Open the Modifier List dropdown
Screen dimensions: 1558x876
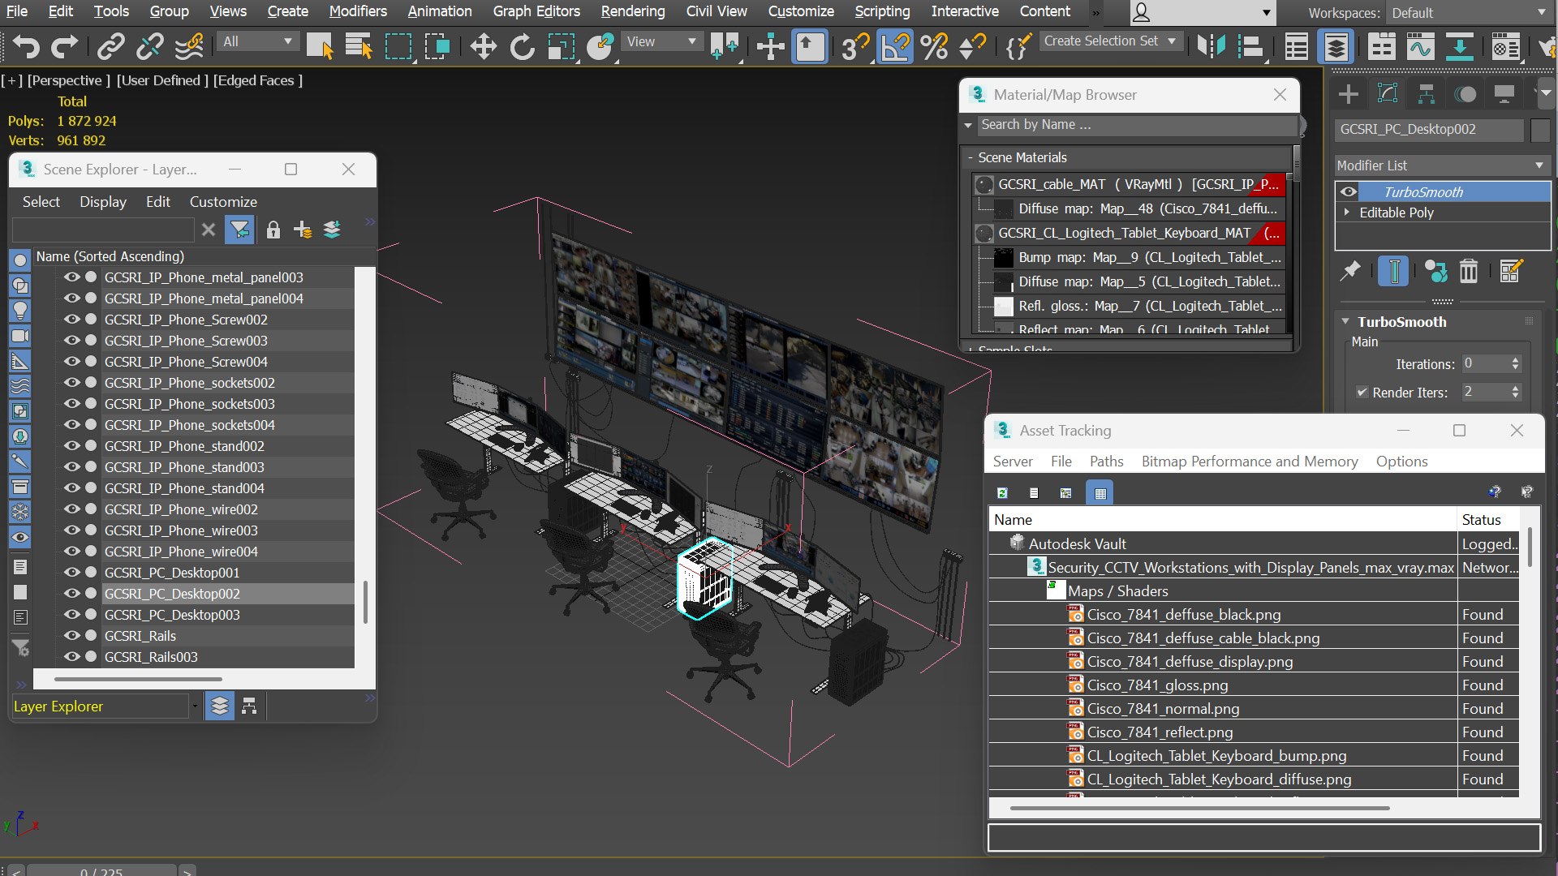pos(1442,165)
